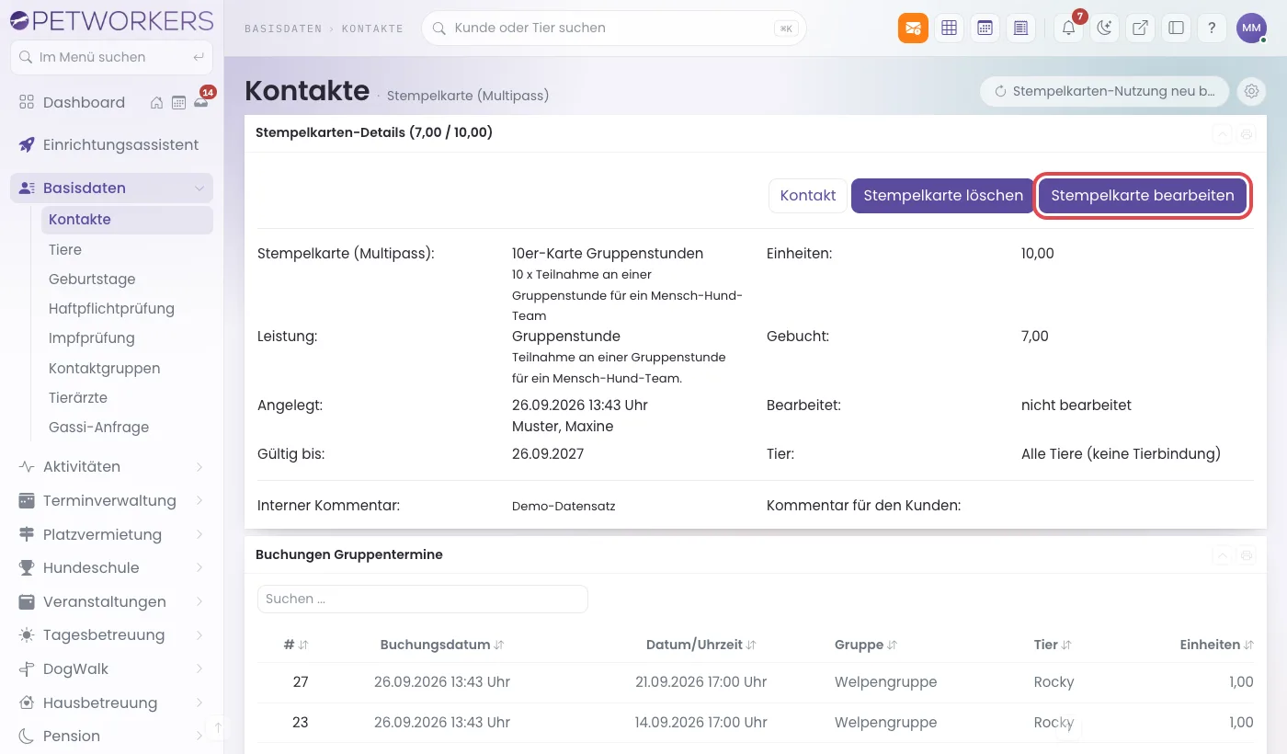
Task: Click Stempelkarten-Nutzung neu berechnen button
Action: tap(1104, 91)
